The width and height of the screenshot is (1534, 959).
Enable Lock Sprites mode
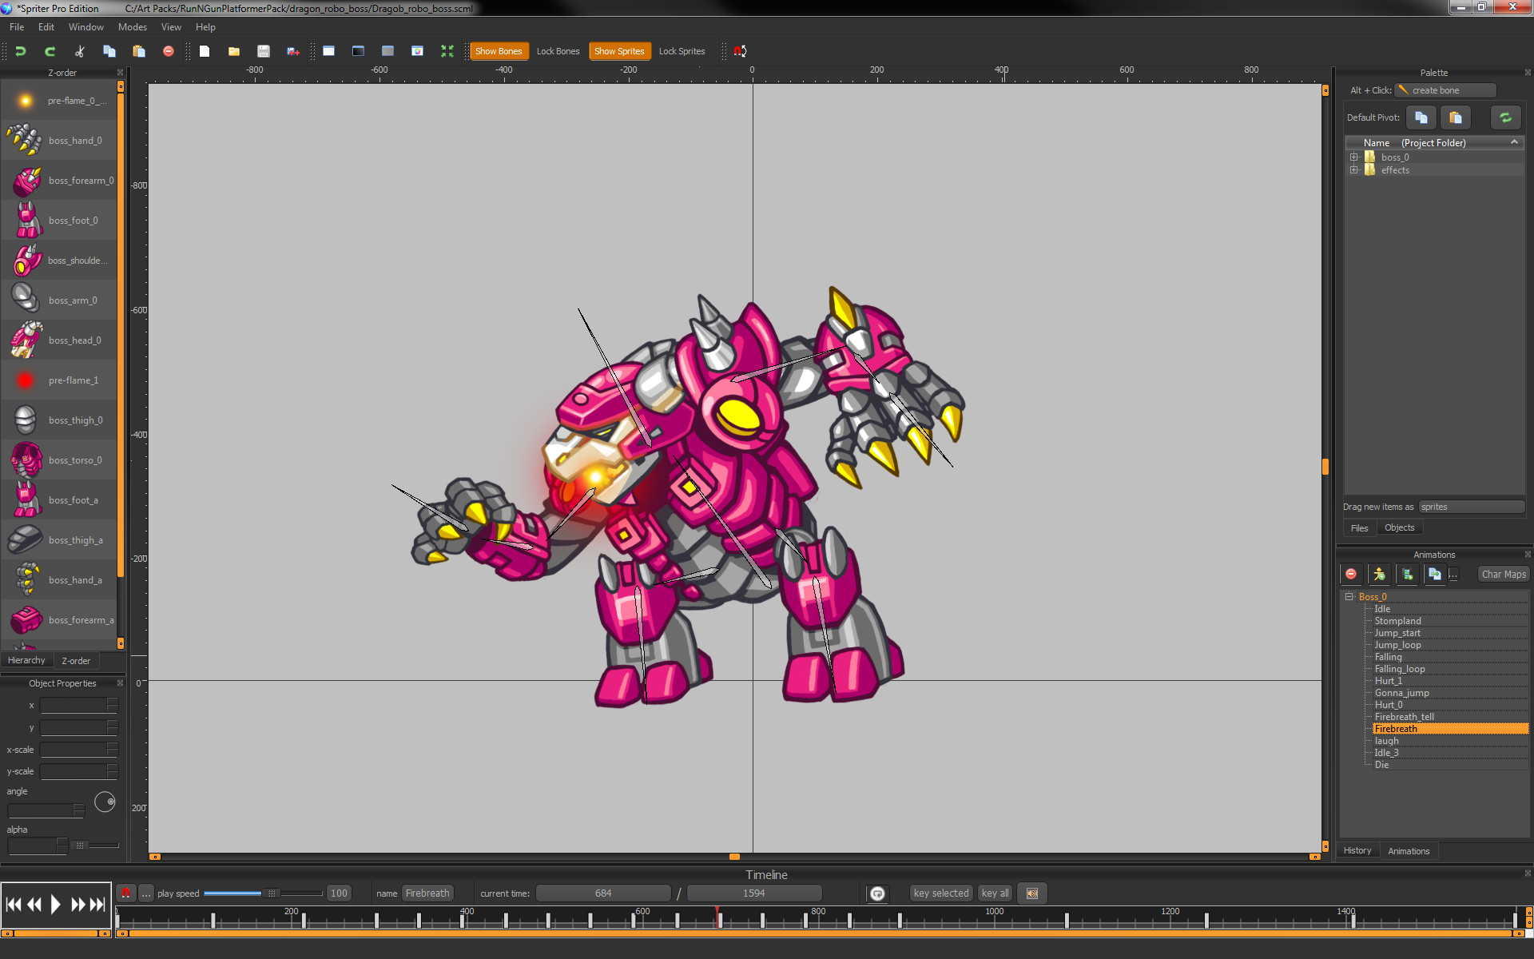click(x=682, y=50)
